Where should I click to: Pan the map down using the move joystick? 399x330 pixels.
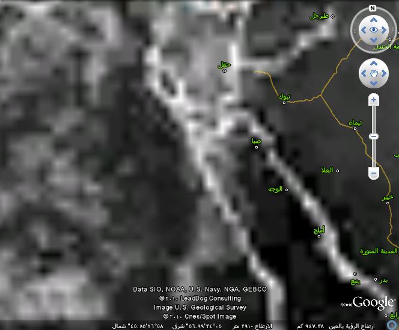(374, 83)
